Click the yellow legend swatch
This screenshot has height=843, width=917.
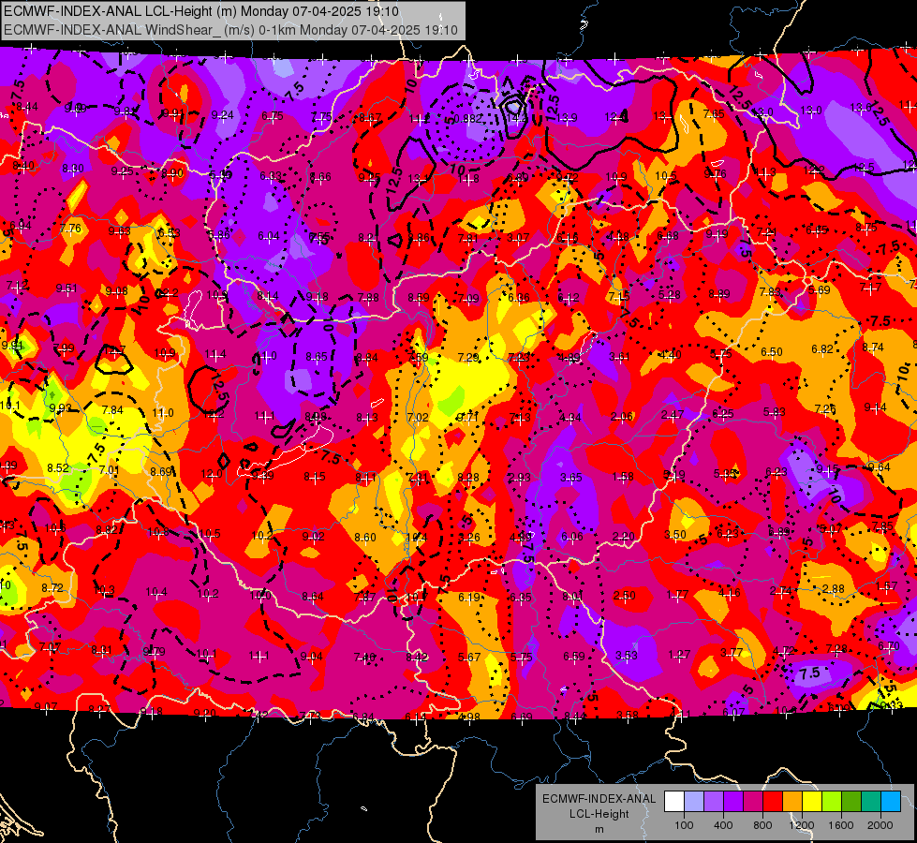[x=812, y=802]
